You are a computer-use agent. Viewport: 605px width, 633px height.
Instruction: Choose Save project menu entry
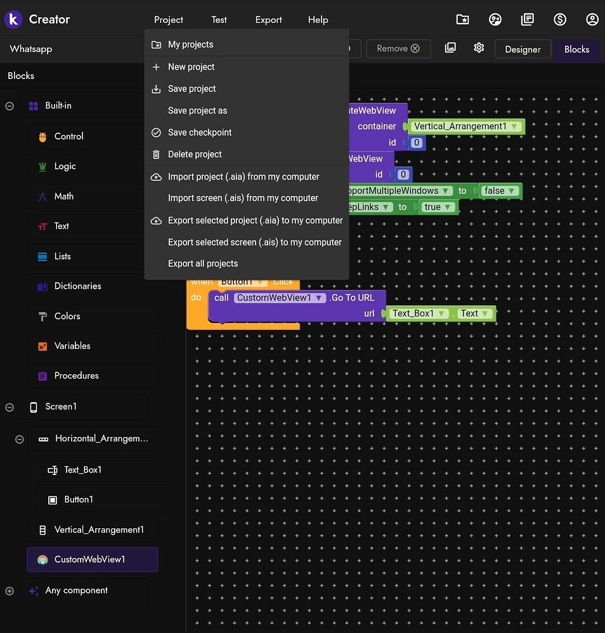[247, 89]
